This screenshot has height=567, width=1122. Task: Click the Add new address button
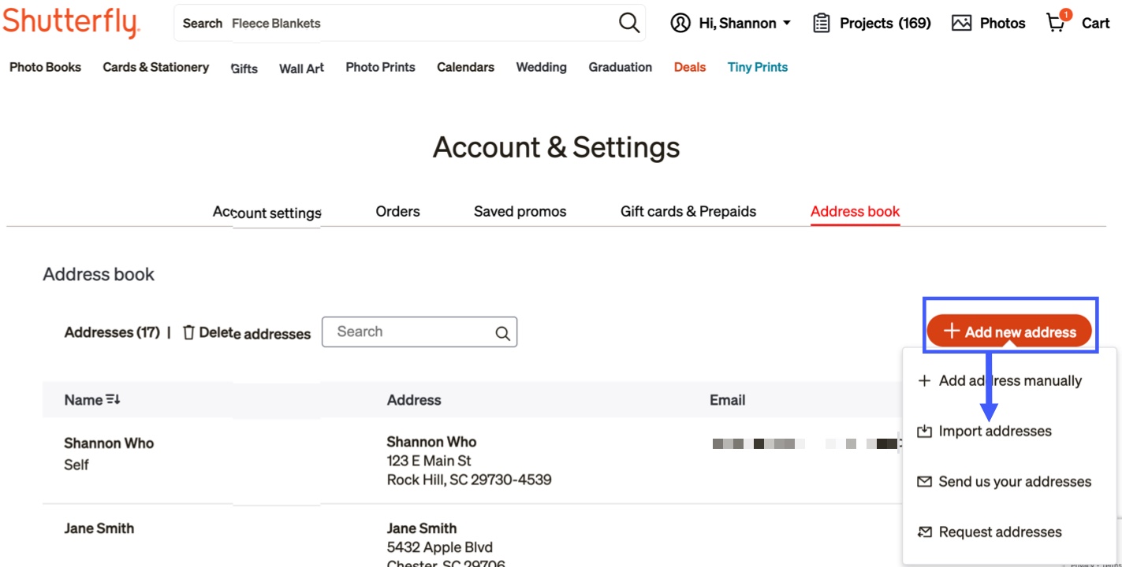pyautogui.click(x=1009, y=332)
